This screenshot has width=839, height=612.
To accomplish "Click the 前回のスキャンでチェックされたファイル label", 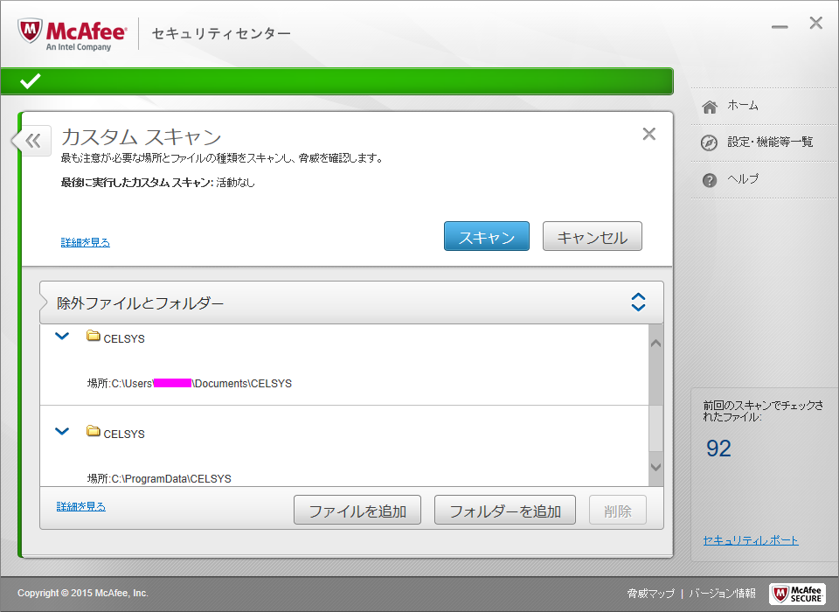I will pos(763,411).
